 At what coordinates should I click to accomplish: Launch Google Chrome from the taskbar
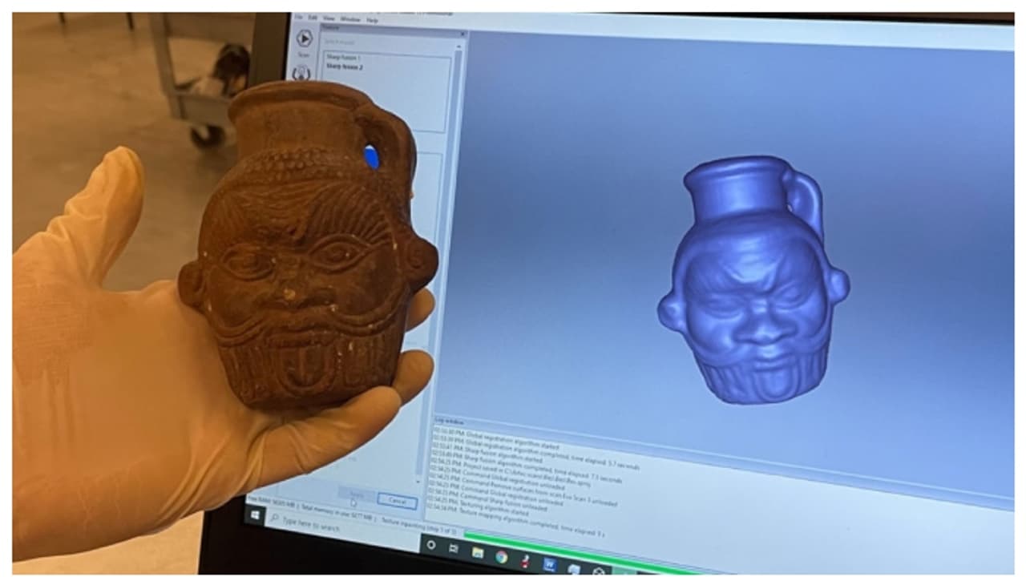click(x=501, y=557)
